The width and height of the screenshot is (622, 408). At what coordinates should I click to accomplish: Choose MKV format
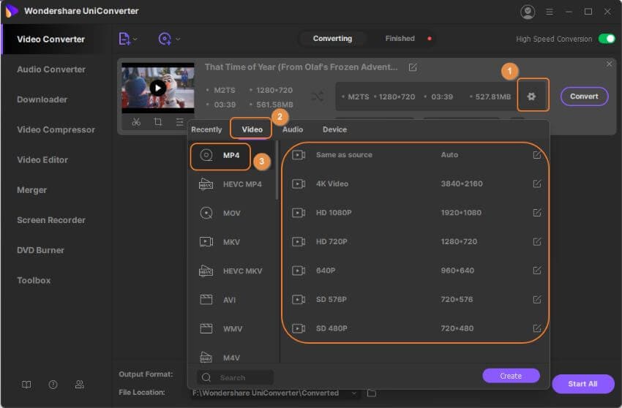coord(232,242)
